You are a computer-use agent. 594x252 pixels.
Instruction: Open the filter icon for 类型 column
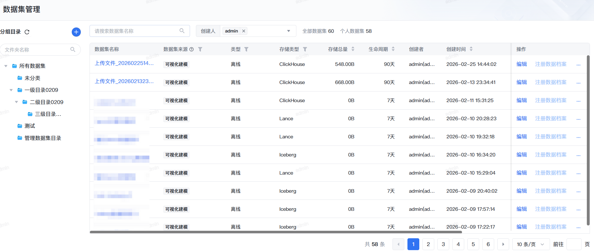pyautogui.click(x=246, y=49)
